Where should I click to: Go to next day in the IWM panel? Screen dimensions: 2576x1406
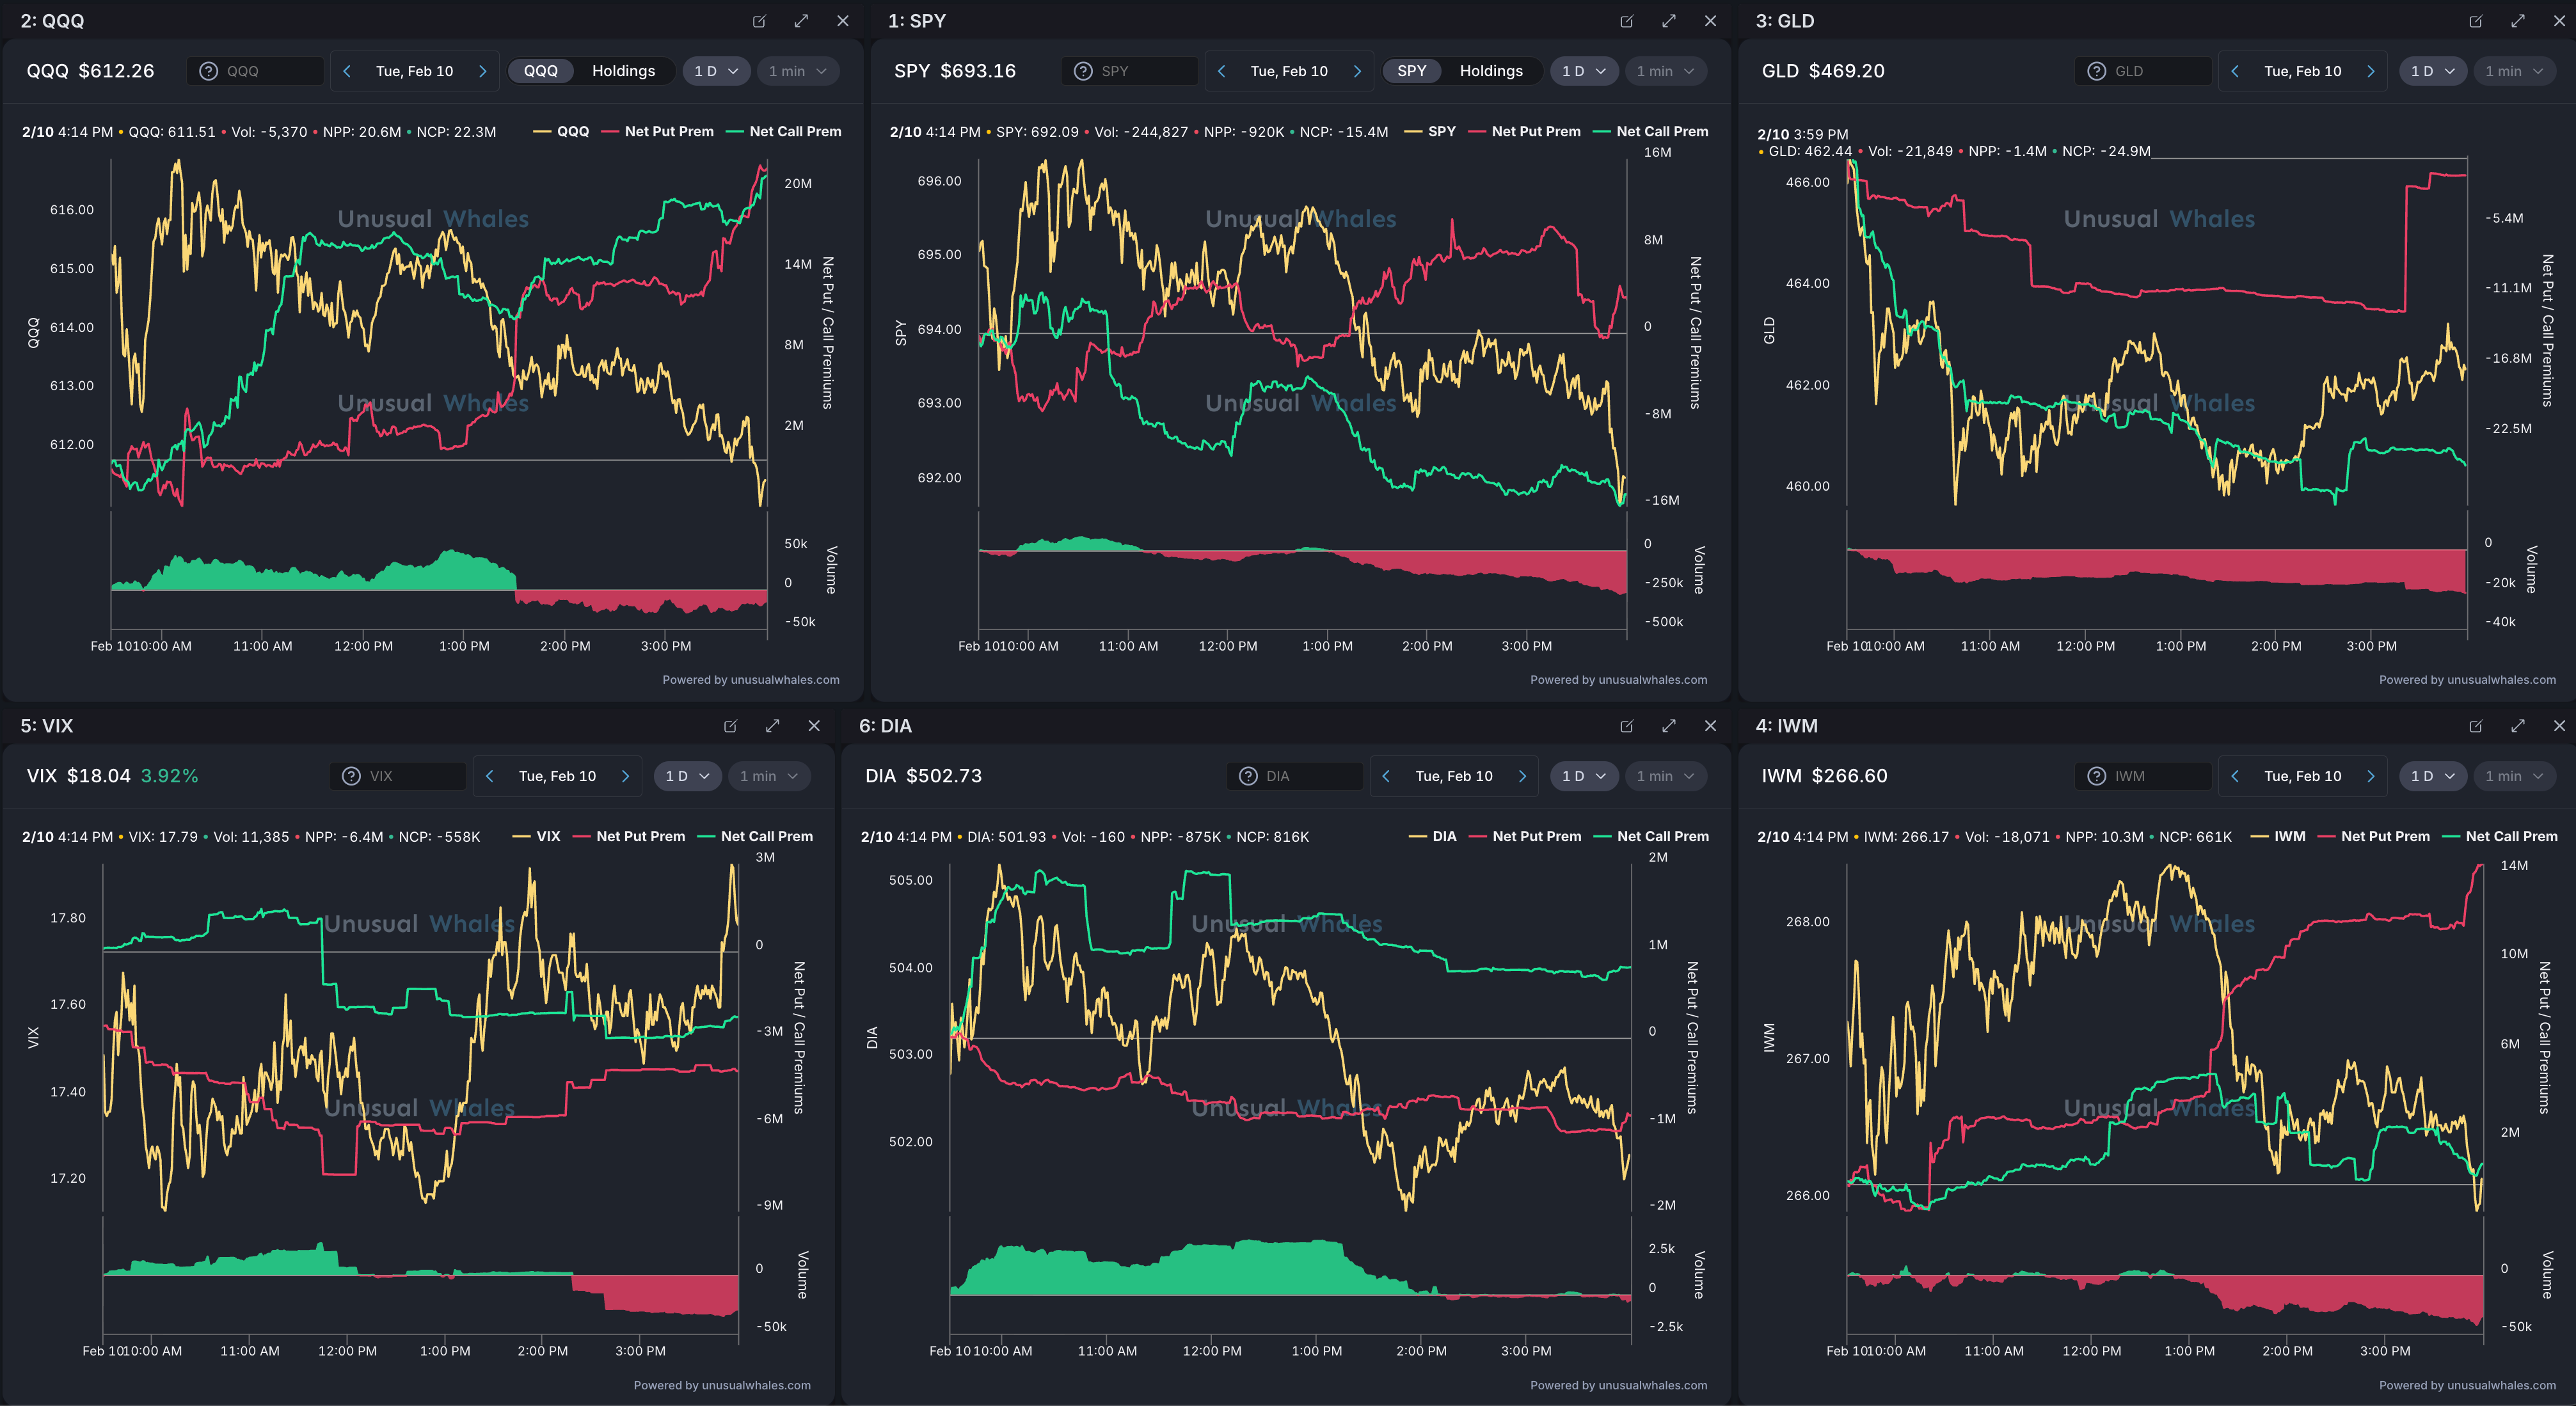click(x=2370, y=776)
